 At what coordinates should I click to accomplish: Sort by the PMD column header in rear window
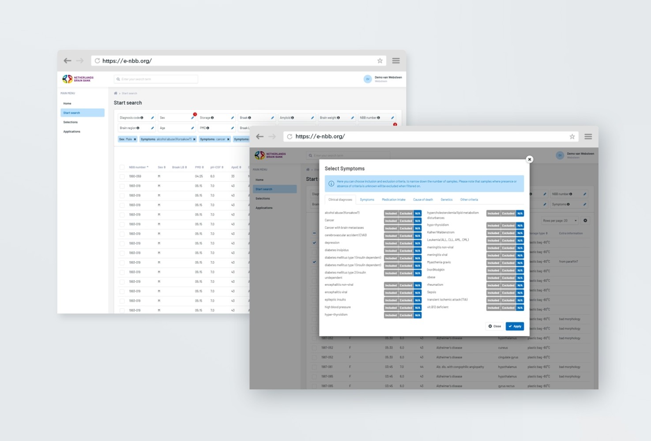pos(199,167)
